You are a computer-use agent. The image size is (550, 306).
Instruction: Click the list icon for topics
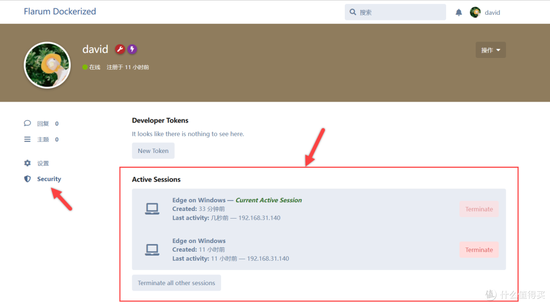[28, 139]
